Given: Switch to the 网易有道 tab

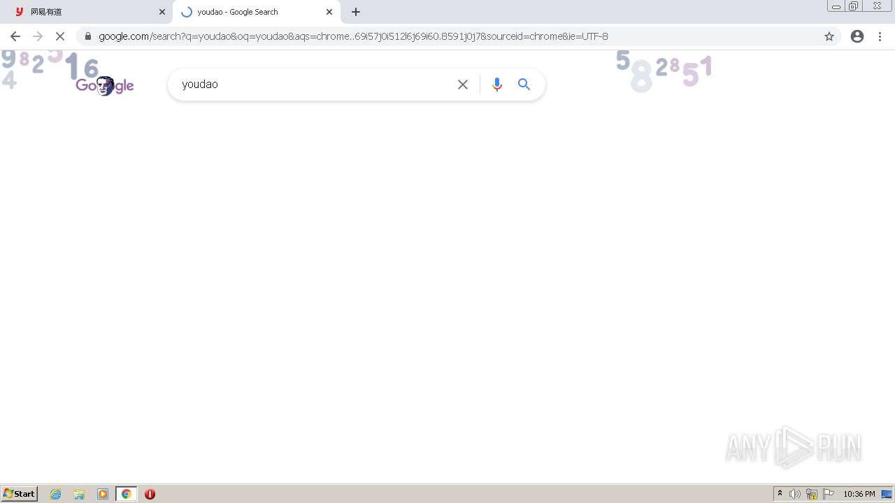Looking at the screenshot, I should [86, 12].
